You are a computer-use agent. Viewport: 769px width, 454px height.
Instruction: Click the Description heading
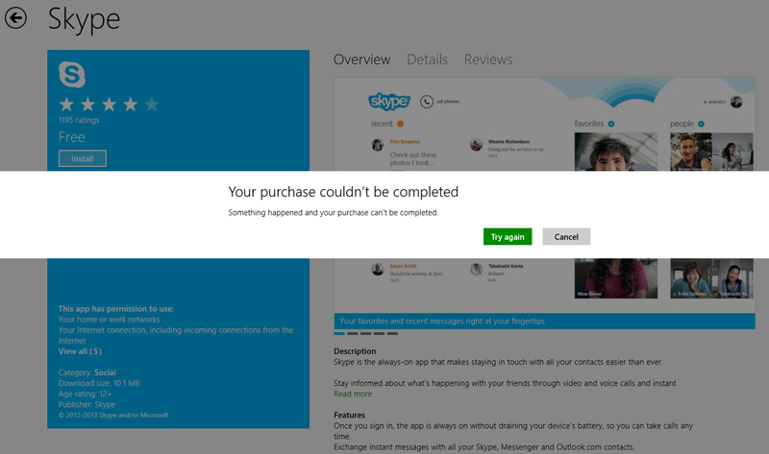(x=355, y=351)
